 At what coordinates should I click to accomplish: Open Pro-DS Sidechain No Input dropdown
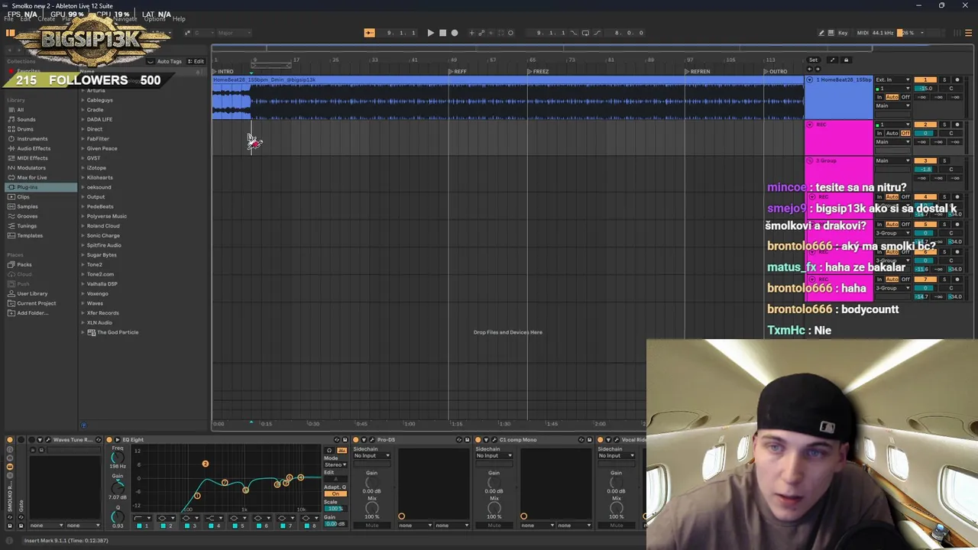tap(371, 456)
